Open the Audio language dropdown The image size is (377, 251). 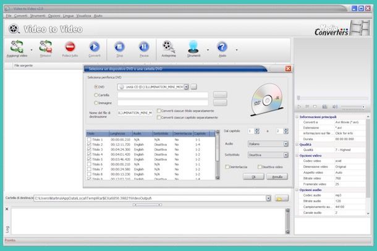coord(286,144)
